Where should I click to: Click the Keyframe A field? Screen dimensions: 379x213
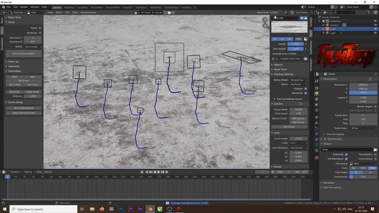[33, 38]
